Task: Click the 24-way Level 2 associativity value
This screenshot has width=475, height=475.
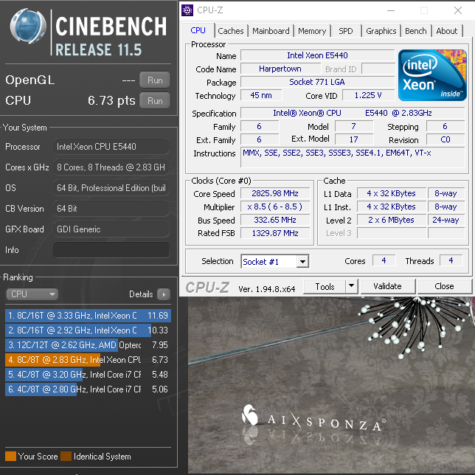Action: [x=445, y=220]
